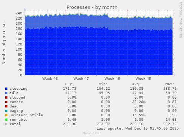The image size is (184, 137).
Task: Click idle current value 47.17
Action: 71,93
